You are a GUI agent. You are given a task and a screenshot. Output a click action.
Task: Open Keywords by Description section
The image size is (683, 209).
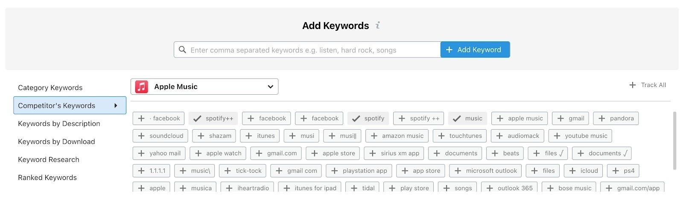coord(59,124)
